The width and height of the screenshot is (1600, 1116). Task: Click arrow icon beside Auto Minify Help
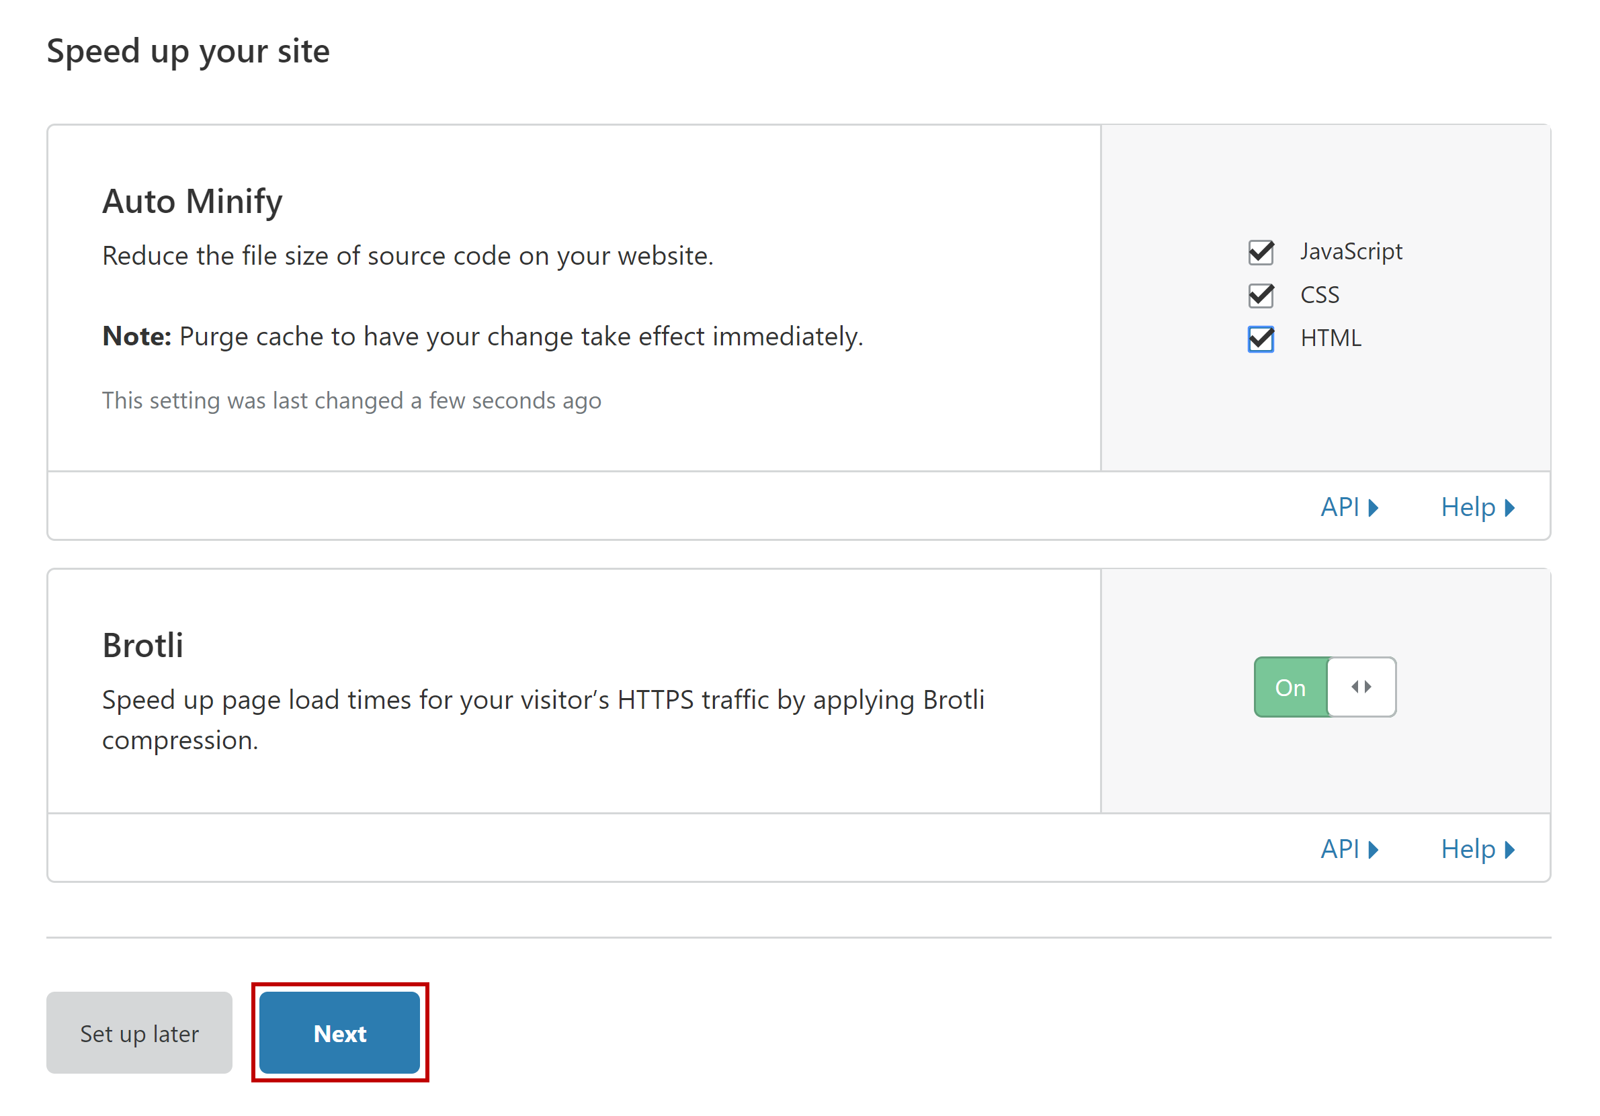coord(1509,508)
